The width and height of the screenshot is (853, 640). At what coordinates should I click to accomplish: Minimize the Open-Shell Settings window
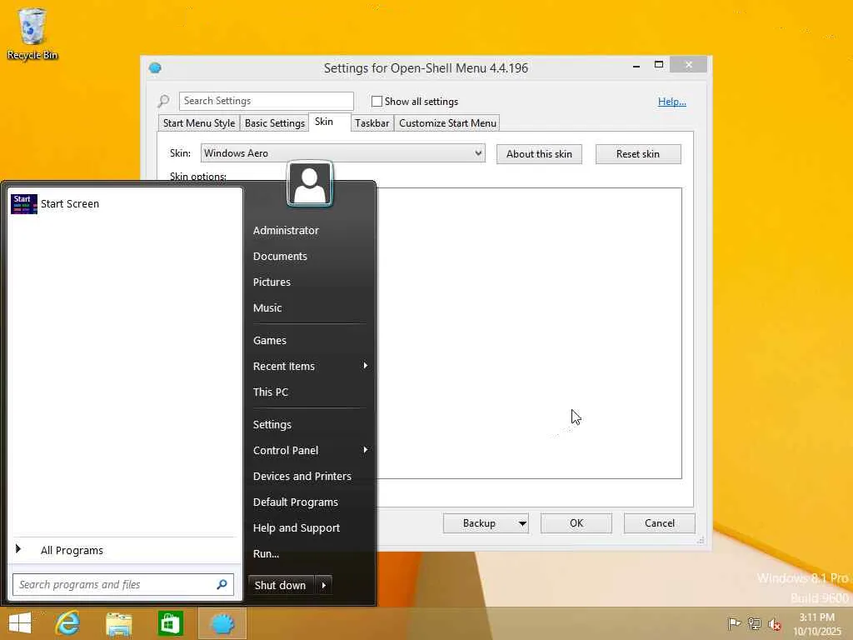636,65
